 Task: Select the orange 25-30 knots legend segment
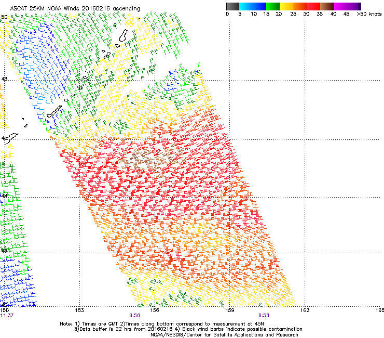click(300, 6)
